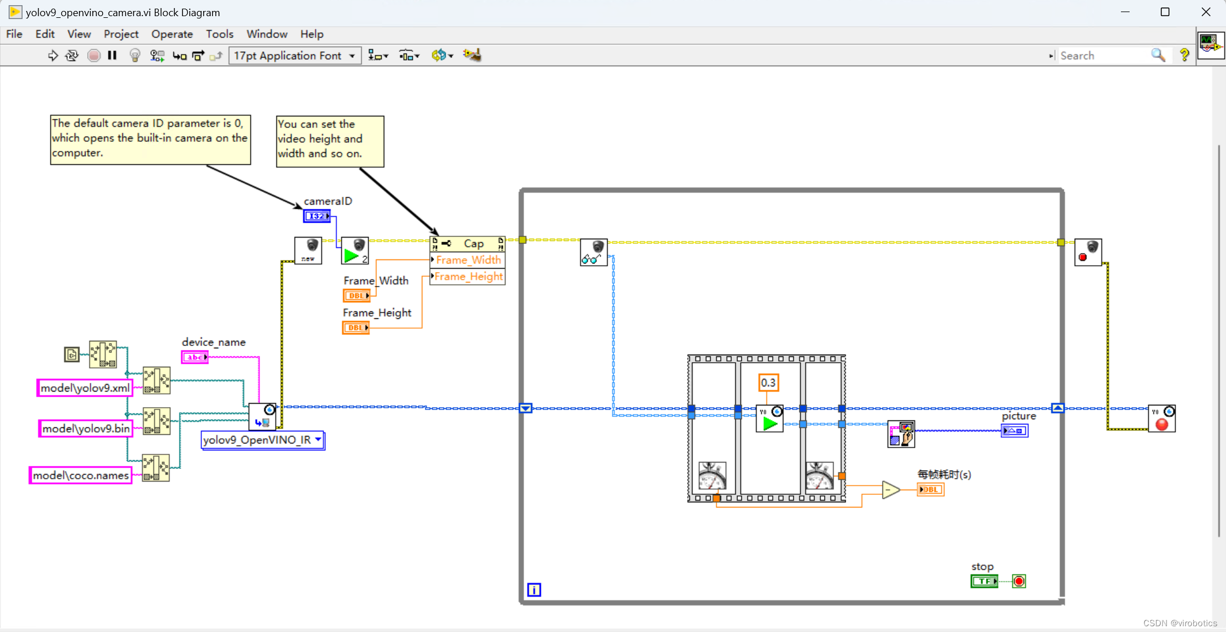The height and width of the screenshot is (632, 1226).
Task: Select the subtract node
Action: 891,490
